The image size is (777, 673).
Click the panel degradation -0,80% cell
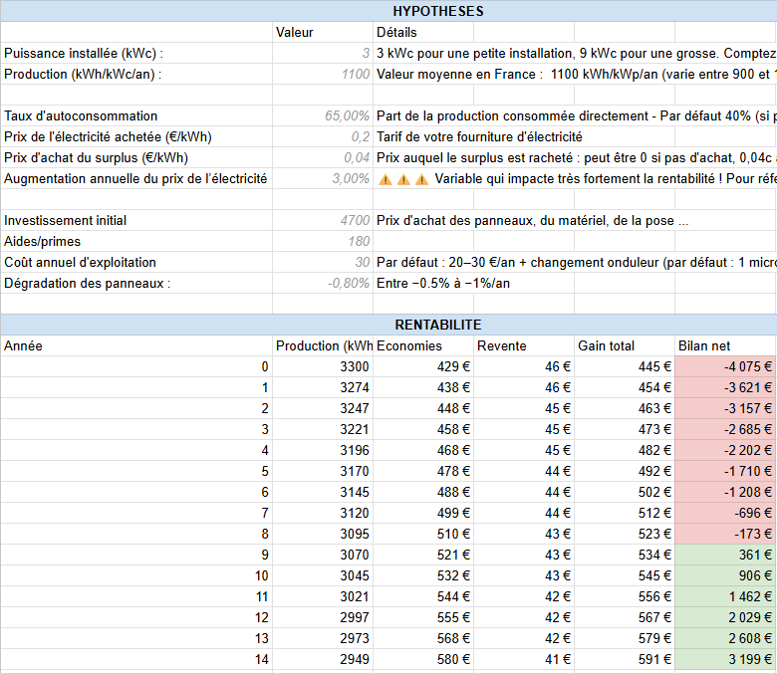point(323,284)
